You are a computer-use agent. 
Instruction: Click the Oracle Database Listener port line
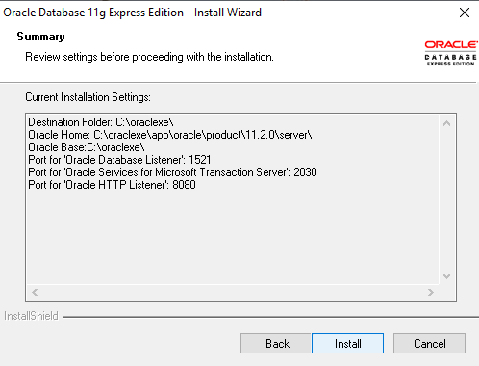point(119,160)
